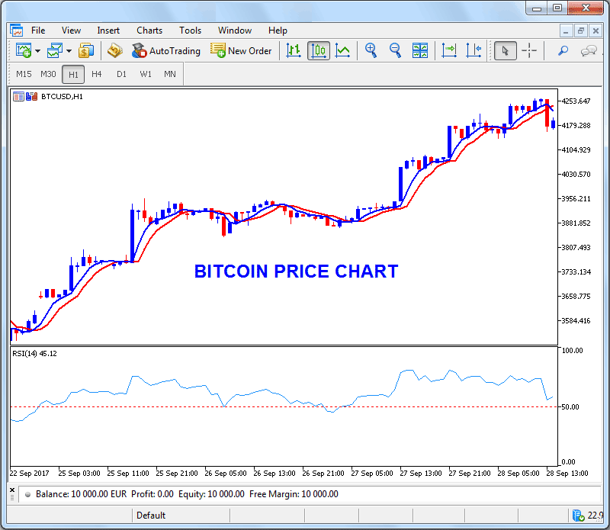Select the M15 timeframe
Viewport: 610px width, 530px height.
(x=24, y=74)
